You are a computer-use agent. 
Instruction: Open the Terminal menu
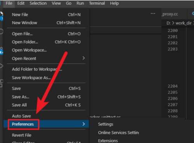(x=97, y=3)
